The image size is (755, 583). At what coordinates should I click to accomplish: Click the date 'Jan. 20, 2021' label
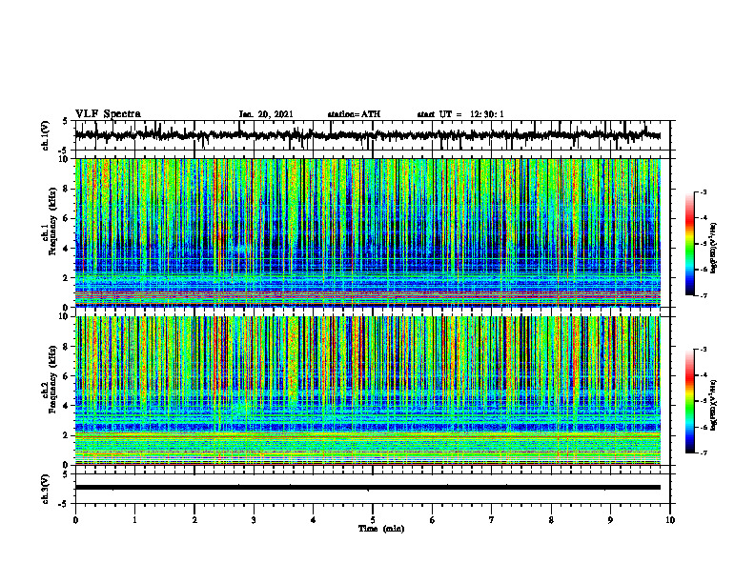pyautogui.click(x=266, y=114)
